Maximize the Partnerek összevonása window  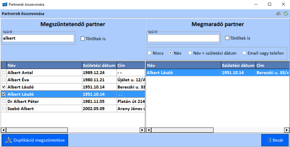[269, 4]
